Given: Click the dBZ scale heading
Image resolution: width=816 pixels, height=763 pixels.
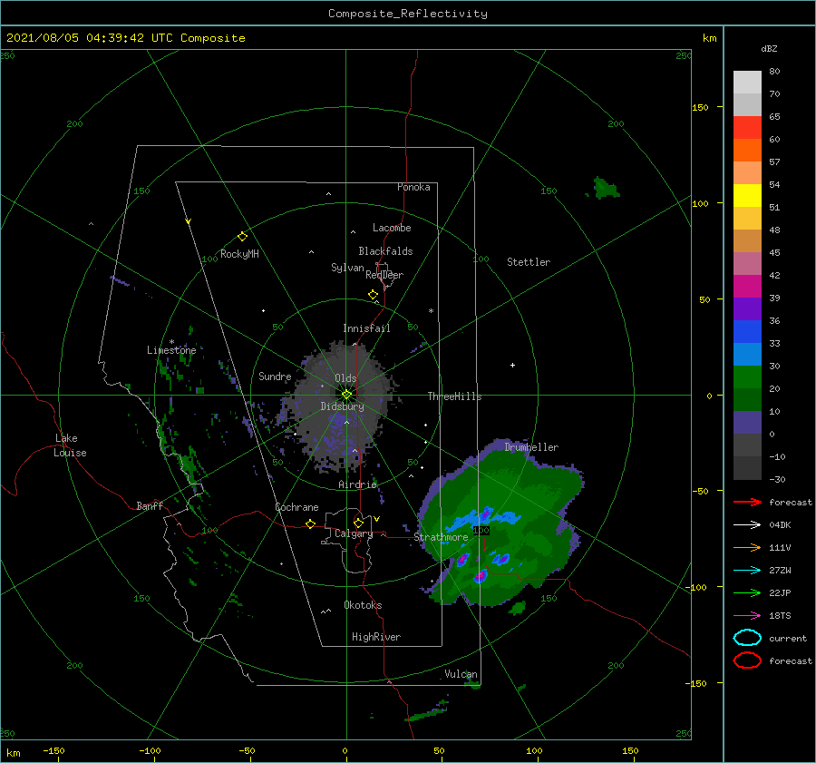Looking at the screenshot, I should pos(769,48).
